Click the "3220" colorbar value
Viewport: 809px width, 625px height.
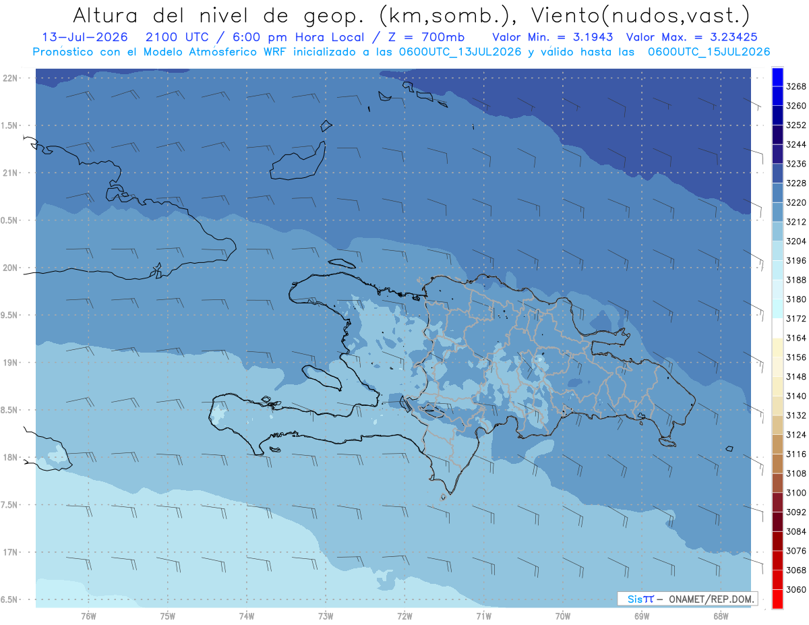coord(796,202)
